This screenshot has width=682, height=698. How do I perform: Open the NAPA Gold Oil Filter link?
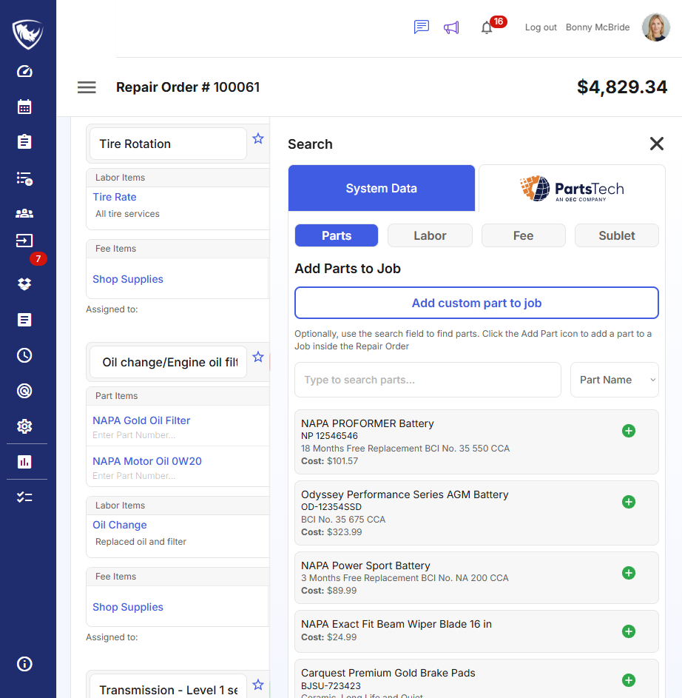(x=141, y=420)
